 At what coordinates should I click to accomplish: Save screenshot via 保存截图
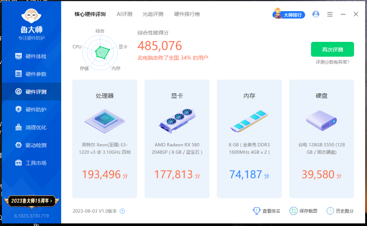pyautogui.click(x=304, y=211)
